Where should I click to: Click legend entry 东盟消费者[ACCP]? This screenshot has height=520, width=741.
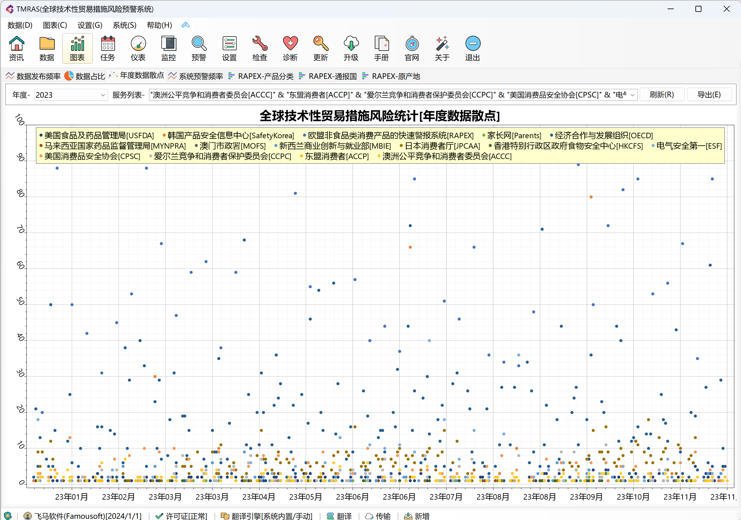tap(334, 156)
